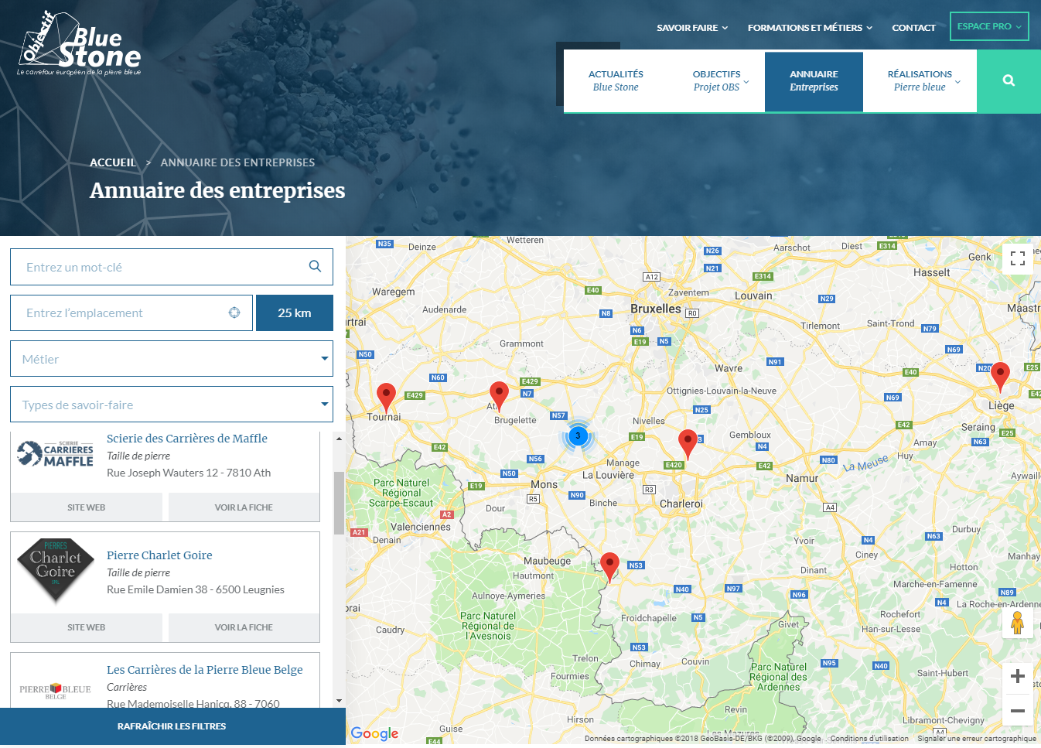Click the keyword input field
The width and height of the screenshot is (1041, 748).
(172, 267)
